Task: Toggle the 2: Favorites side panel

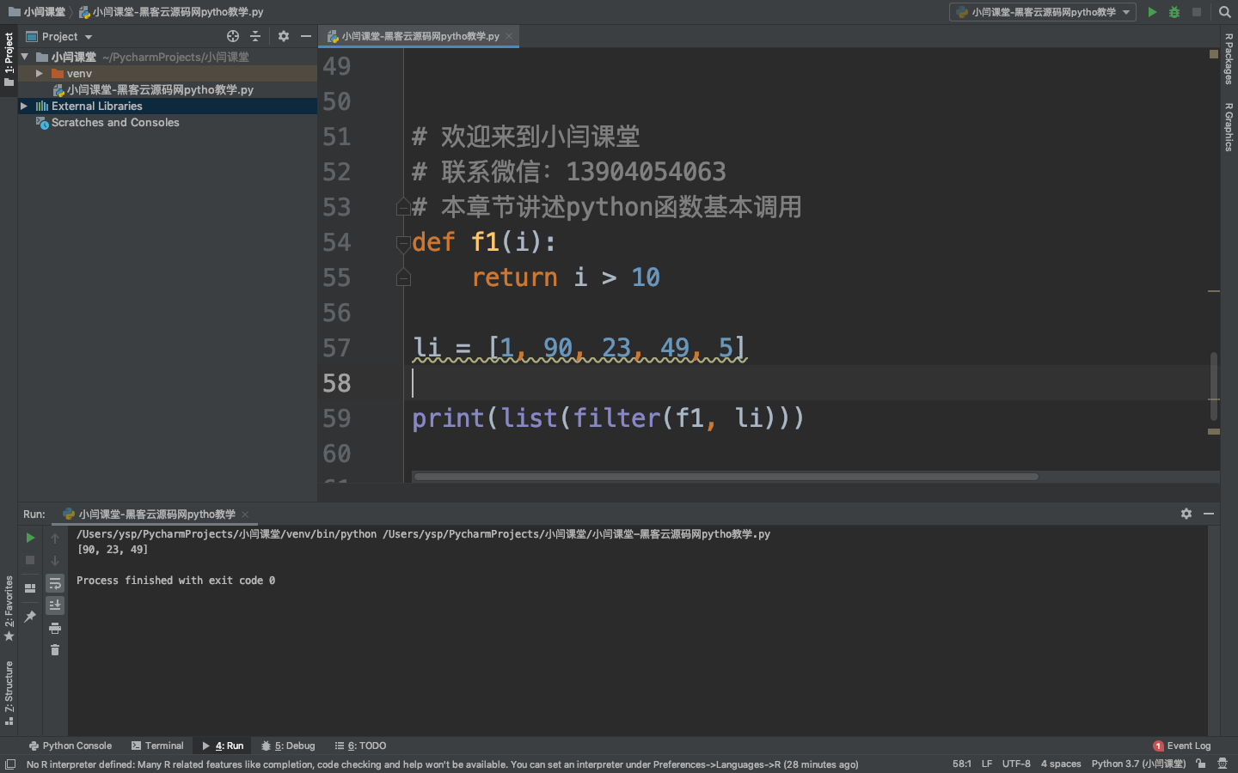Action: [9, 608]
